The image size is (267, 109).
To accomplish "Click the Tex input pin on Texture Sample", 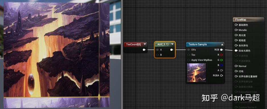I will (189, 55).
